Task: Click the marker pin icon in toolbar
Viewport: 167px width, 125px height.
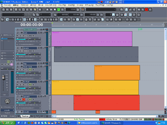Action: (x=83, y=10)
